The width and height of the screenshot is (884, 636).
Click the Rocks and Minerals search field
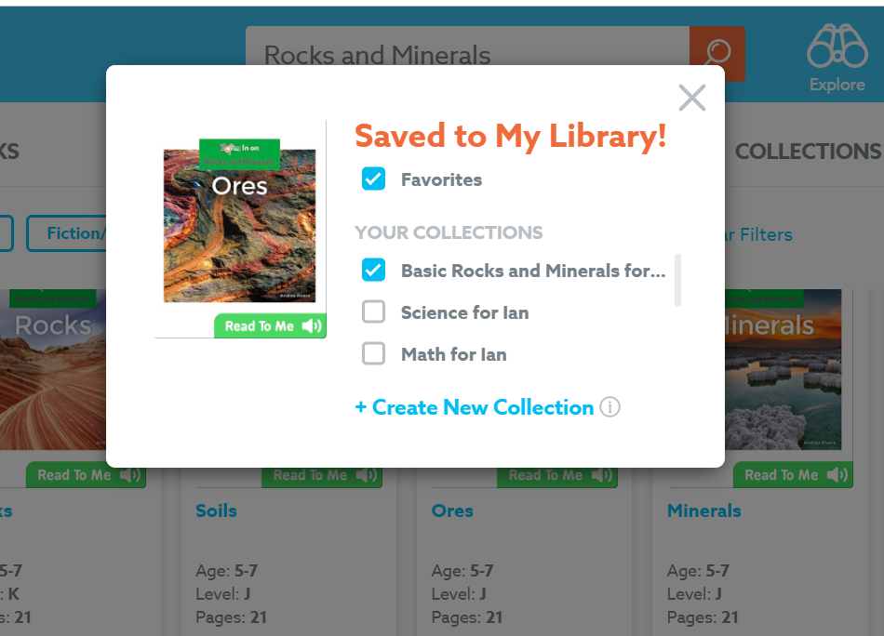pyautogui.click(x=465, y=54)
